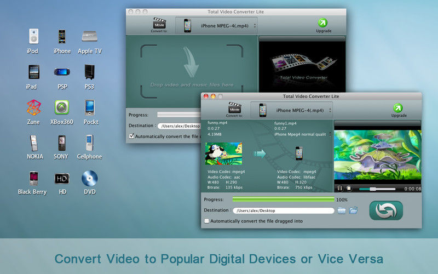Choose the Apple TV device icon
This screenshot has height=274, width=438.
[90, 36]
